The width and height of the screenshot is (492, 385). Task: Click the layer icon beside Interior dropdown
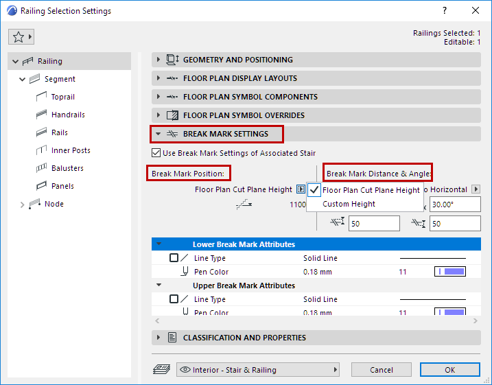pos(161,370)
